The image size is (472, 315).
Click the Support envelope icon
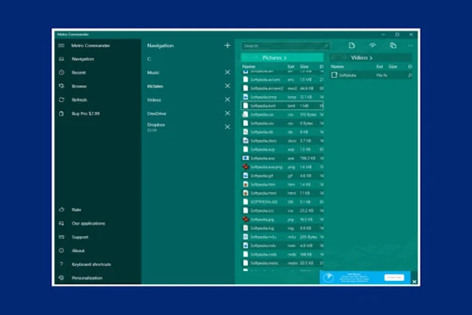coord(61,237)
